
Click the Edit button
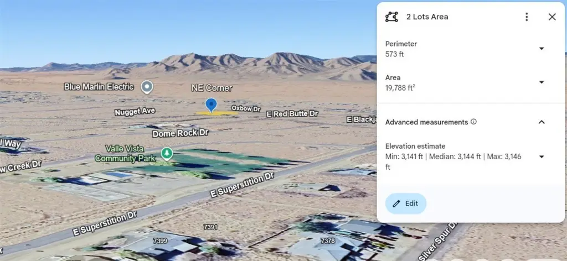coord(406,203)
